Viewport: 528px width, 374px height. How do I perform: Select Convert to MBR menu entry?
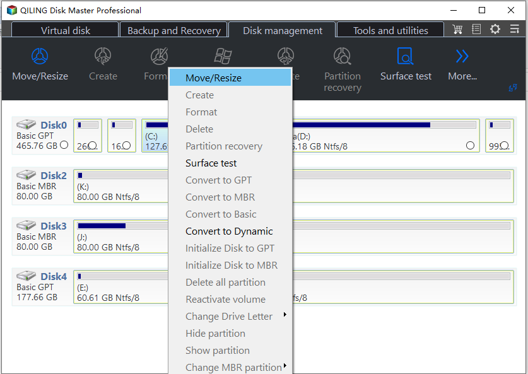point(230,197)
